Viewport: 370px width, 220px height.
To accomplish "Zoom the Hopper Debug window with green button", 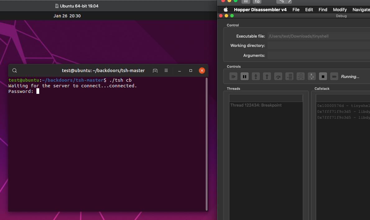I will pos(232,16).
